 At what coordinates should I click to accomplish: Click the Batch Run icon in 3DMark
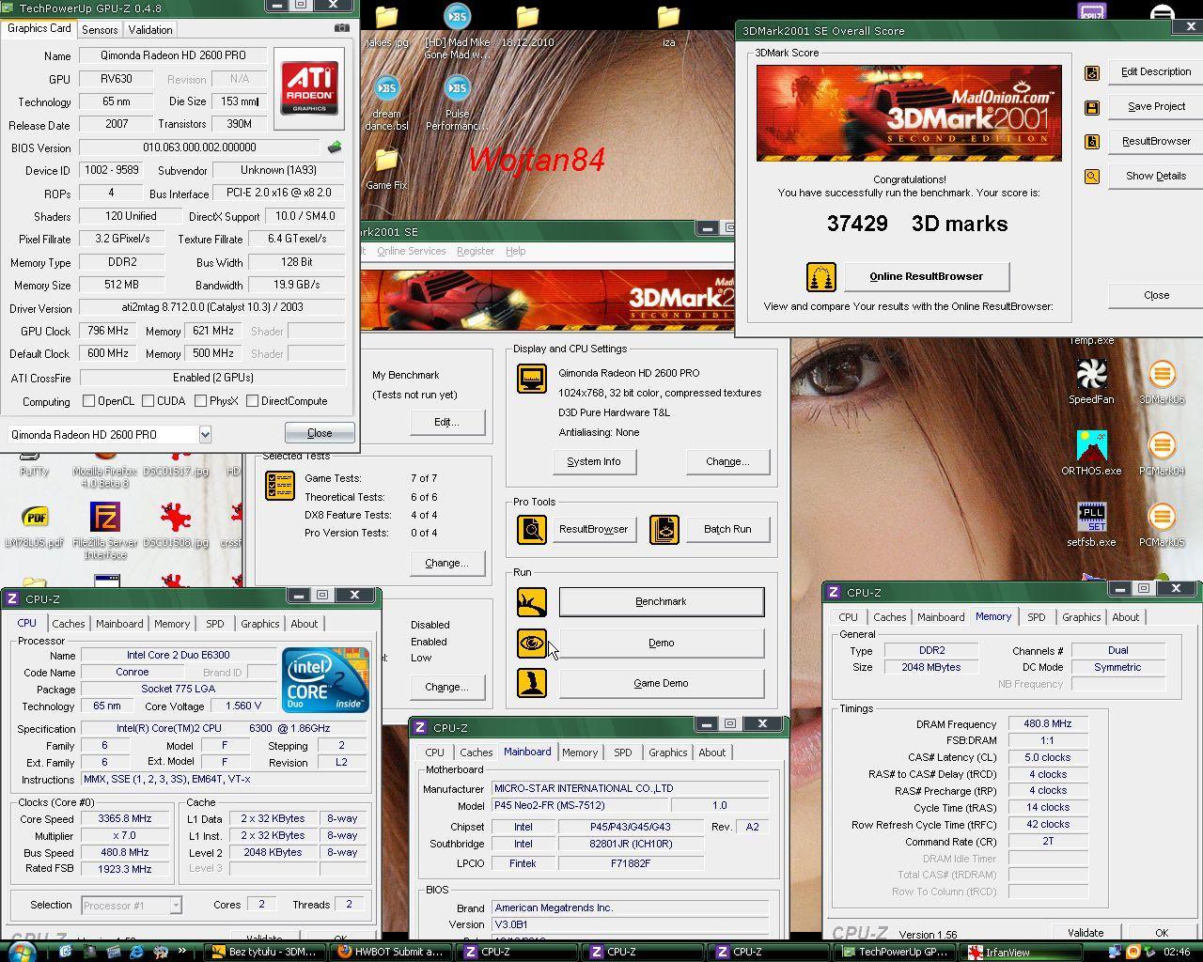[x=664, y=530]
